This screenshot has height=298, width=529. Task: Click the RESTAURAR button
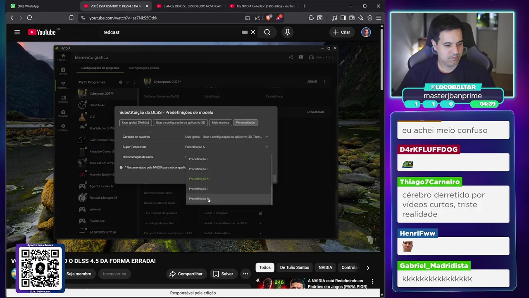pos(316,112)
